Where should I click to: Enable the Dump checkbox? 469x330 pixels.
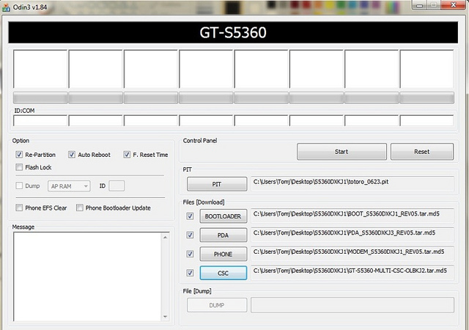[x=19, y=186]
